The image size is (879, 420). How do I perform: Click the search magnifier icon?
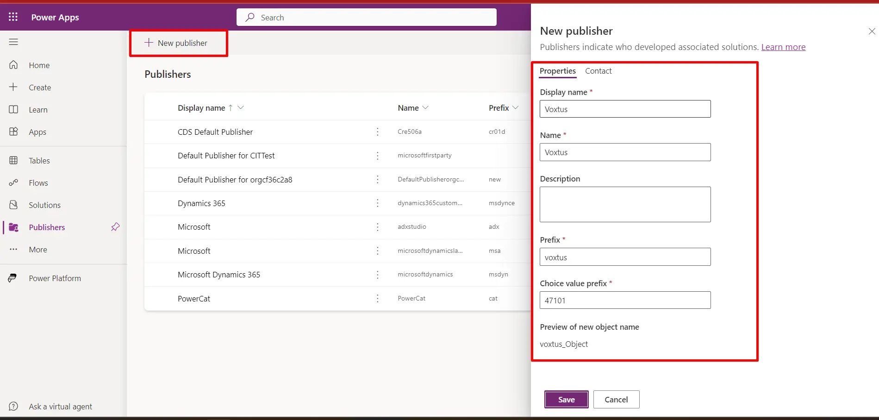click(x=250, y=17)
